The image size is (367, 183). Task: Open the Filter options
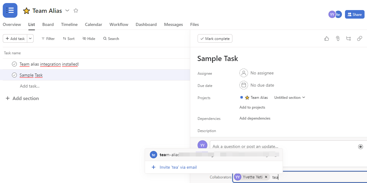(x=48, y=39)
